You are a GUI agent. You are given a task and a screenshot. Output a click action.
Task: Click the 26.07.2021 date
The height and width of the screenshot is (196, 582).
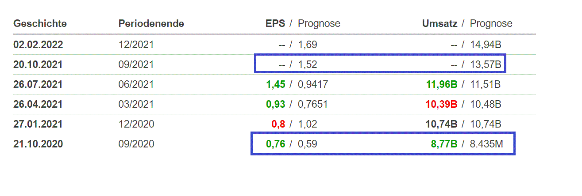click(38, 84)
